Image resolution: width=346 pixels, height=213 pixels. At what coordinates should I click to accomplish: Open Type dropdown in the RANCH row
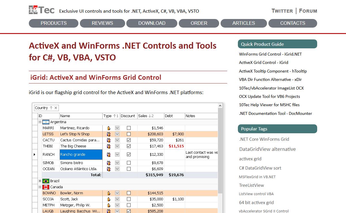coord(117,155)
